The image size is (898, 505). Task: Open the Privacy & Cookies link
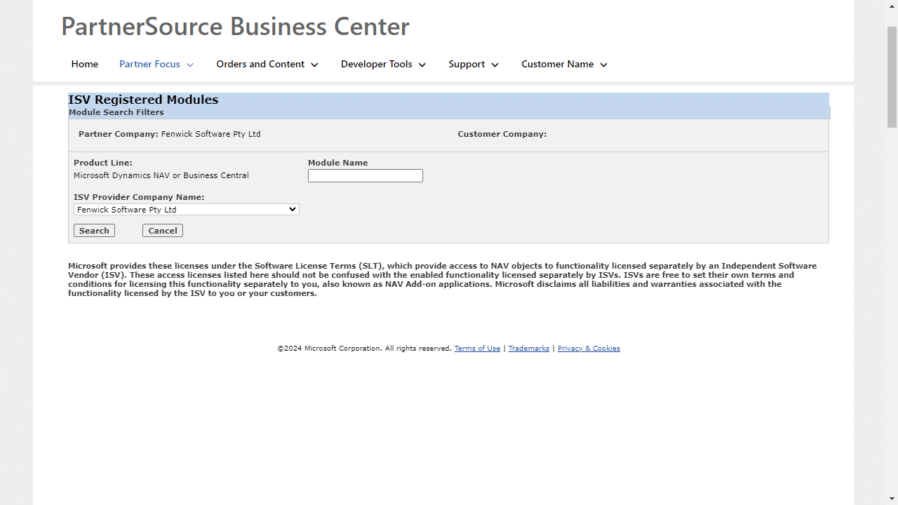click(589, 349)
